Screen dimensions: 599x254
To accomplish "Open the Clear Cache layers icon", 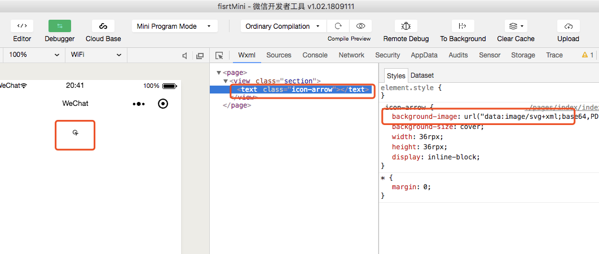I will 516,26.
